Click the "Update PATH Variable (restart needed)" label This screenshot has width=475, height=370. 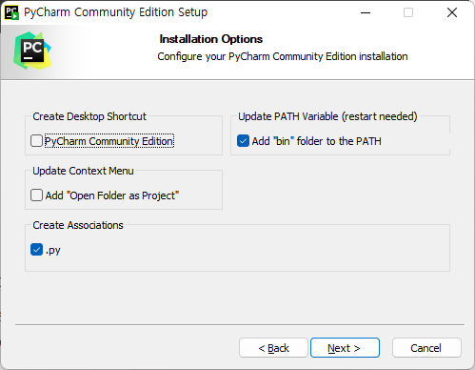pyautogui.click(x=327, y=116)
